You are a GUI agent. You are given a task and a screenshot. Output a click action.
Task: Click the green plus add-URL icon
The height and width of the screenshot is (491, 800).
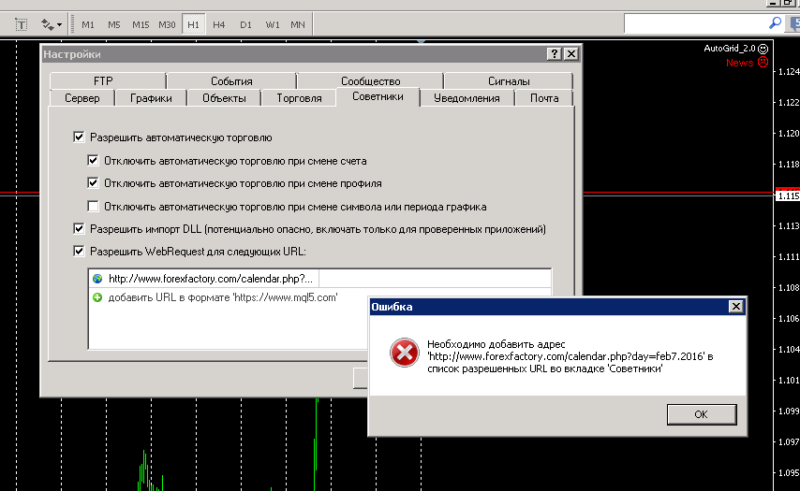tap(97, 297)
